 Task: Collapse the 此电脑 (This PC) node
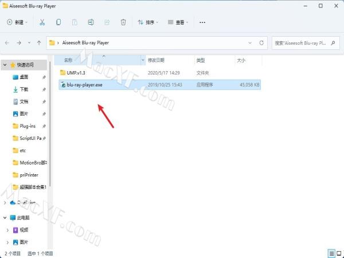click(x=5, y=218)
